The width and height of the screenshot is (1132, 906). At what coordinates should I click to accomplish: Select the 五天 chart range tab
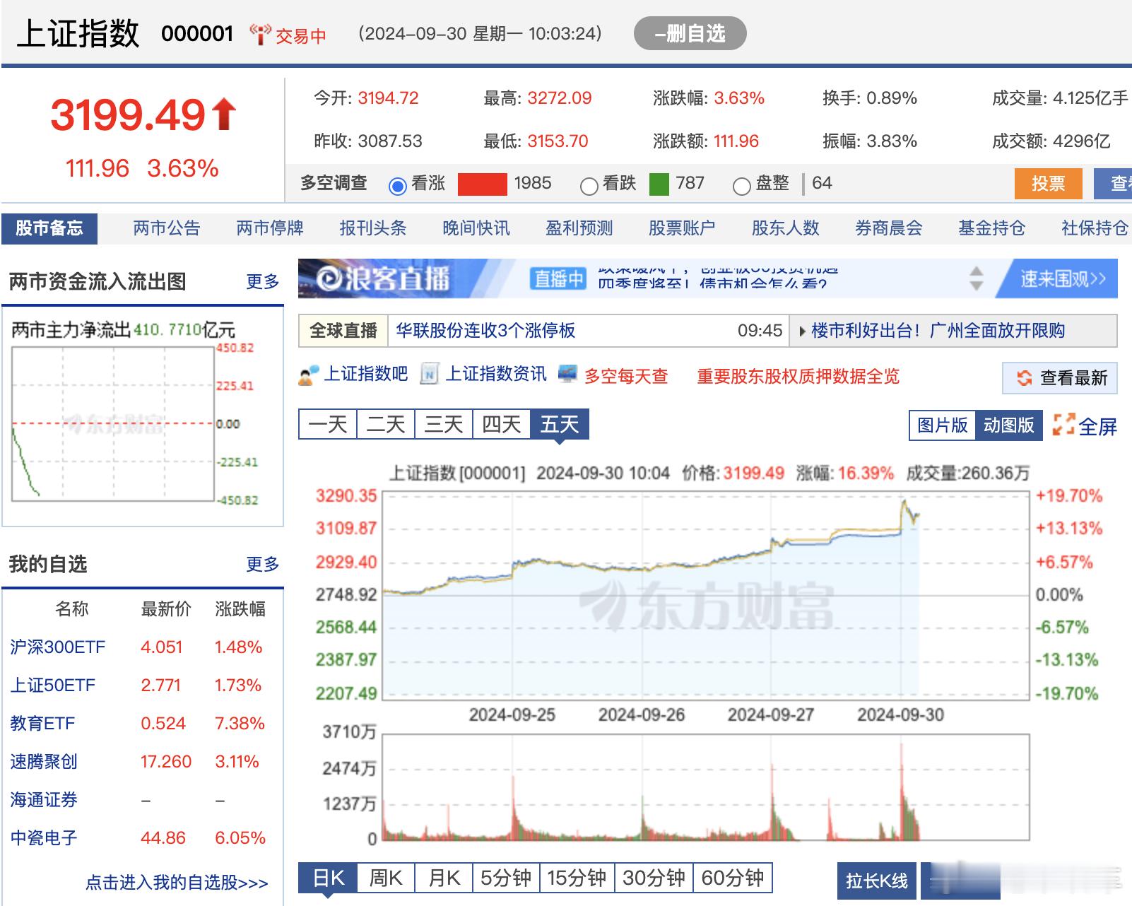560,424
